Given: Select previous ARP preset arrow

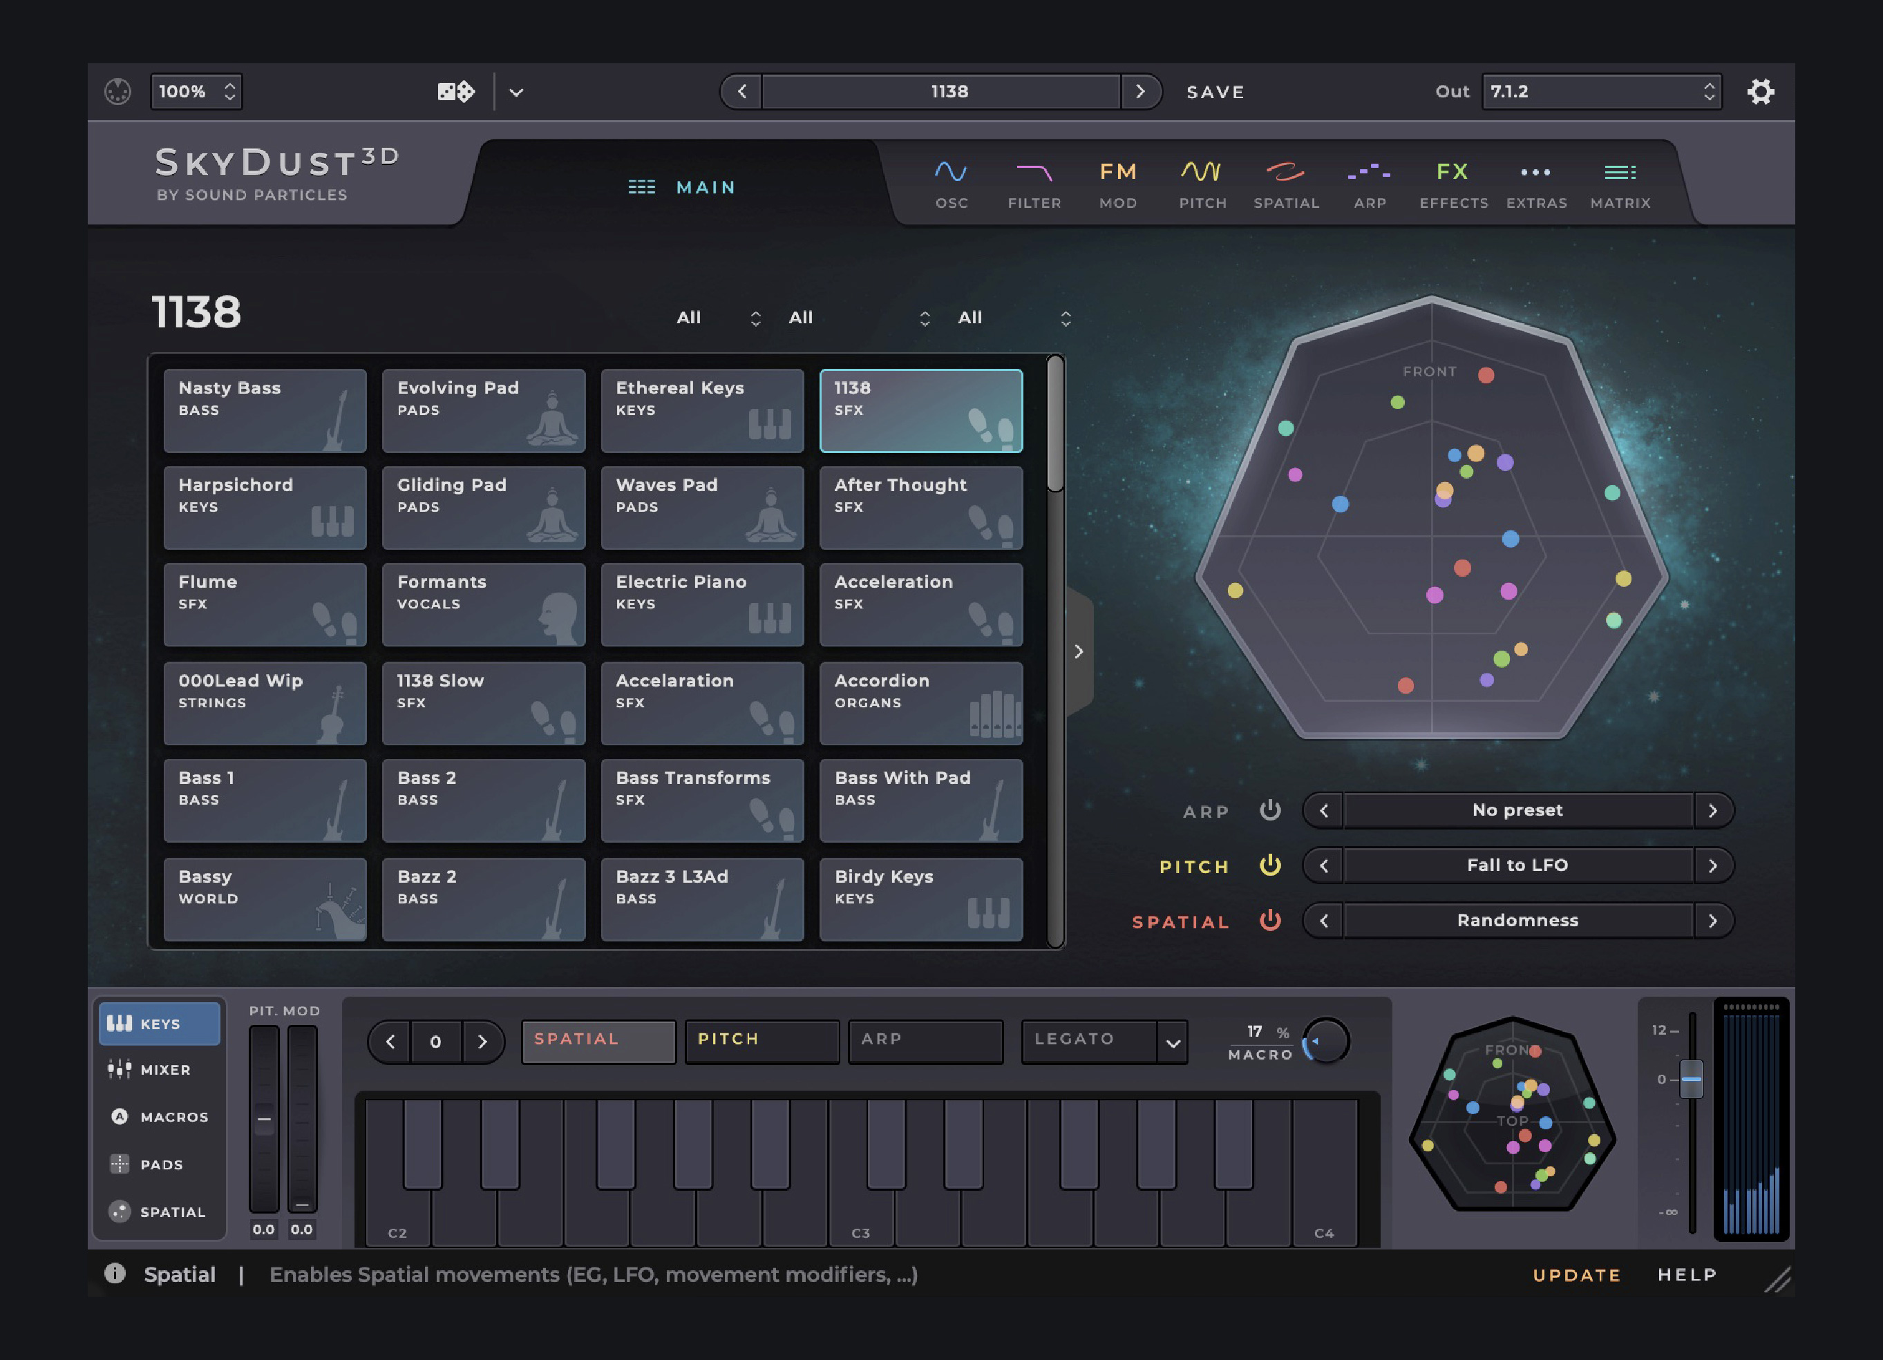Looking at the screenshot, I should click(x=1324, y=811).
